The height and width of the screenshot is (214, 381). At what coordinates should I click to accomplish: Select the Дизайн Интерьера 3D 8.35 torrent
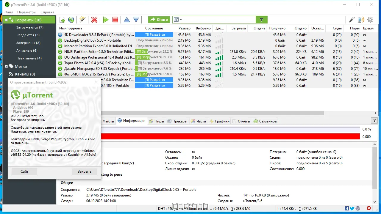point(217,69)
